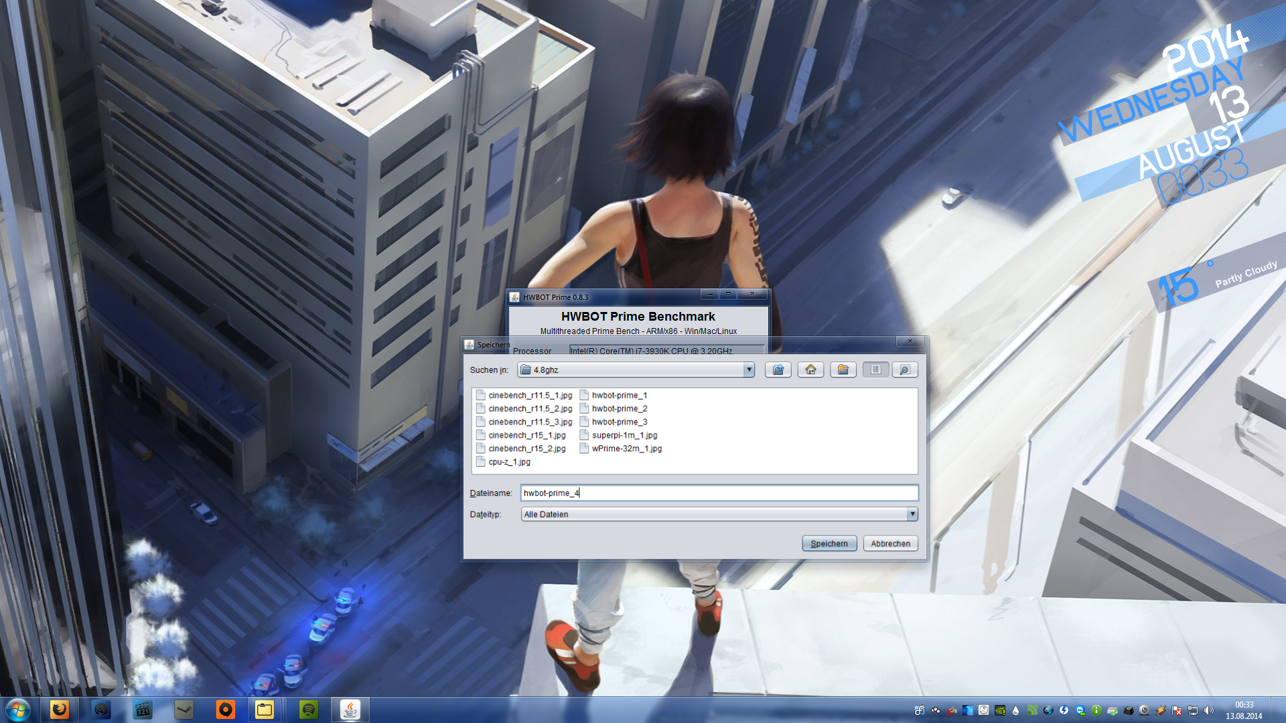Click the Winamp lightning bolt tray icon
This screenshot has height=723, width=1286.
point(1160,710)
